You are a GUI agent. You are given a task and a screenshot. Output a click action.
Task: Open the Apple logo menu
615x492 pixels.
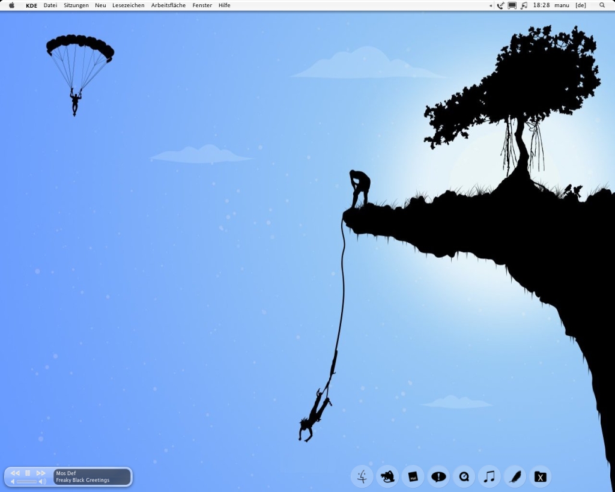(x=12, y=5)
